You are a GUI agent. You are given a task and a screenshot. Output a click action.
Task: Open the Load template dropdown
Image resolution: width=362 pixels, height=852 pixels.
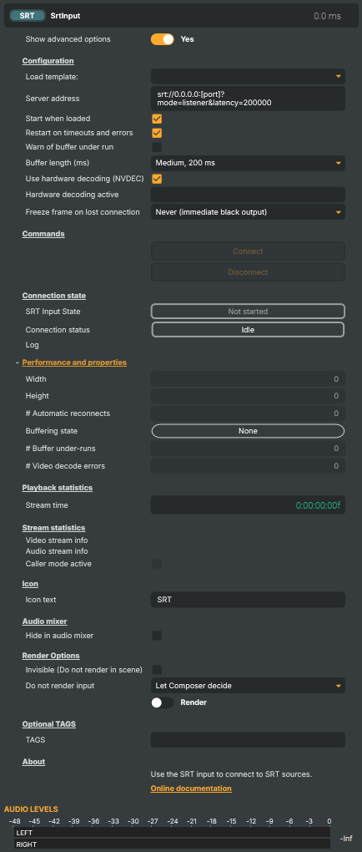[x=248, y=77]
